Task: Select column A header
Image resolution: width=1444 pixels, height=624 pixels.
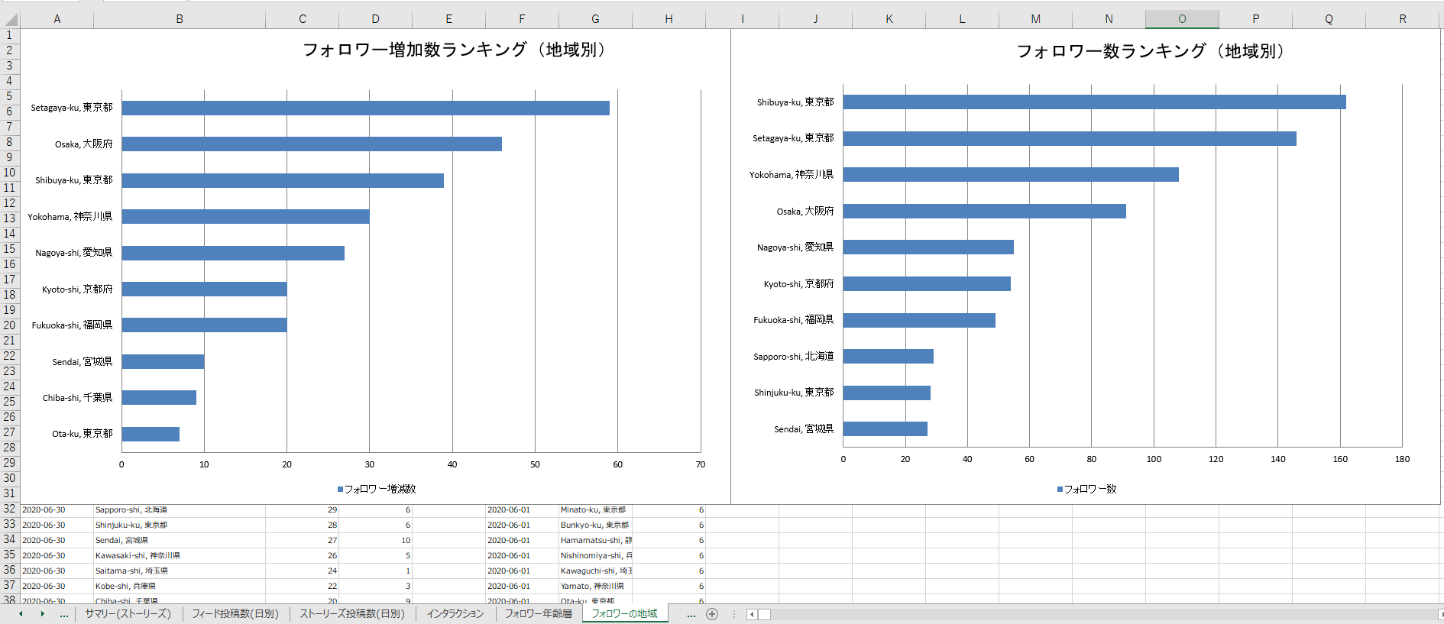Action: [x=57, y=19]
